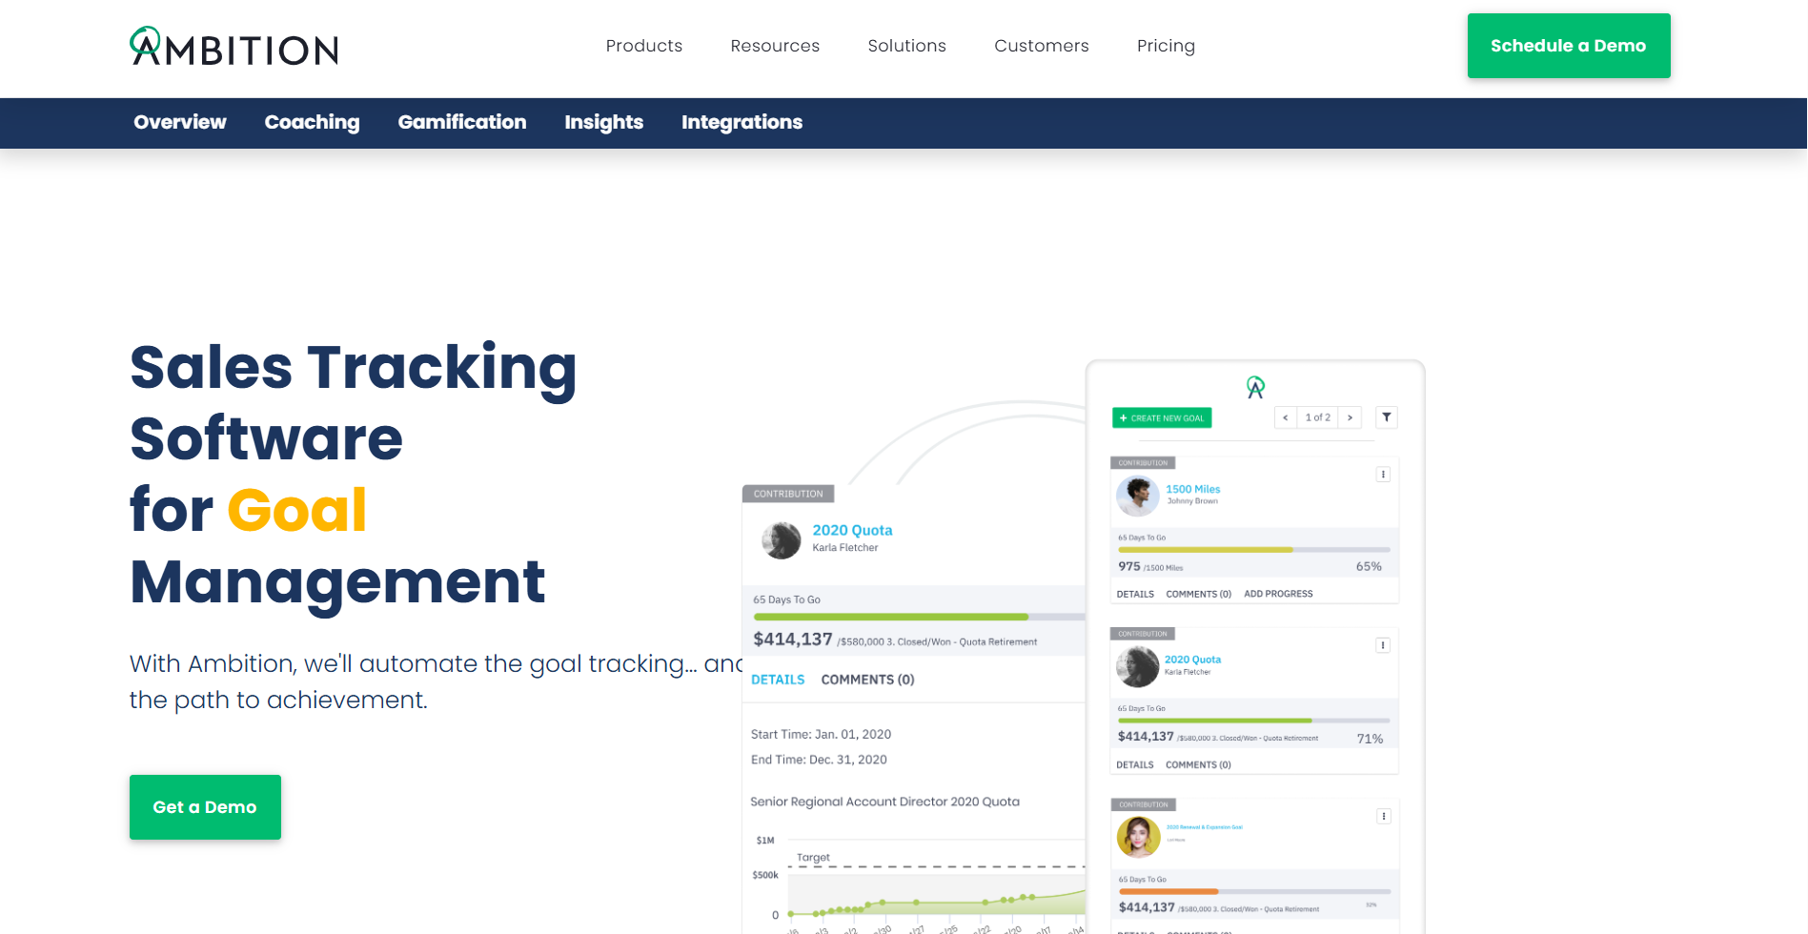
Task: Go to the Customers page
Action: click(1041, 46)
